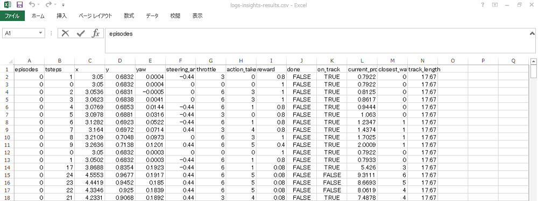Open the ページ レイアウト tab
Viewport: 538px width, 201px height.
[x=95, y=16]
